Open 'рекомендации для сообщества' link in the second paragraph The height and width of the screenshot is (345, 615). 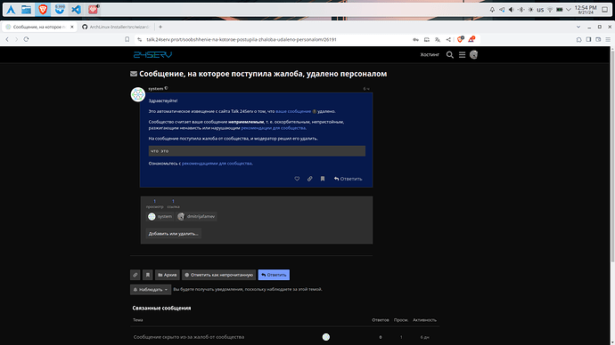[x=273, y=128]
